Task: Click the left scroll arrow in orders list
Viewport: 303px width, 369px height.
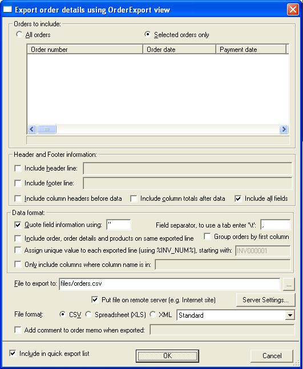Action: tap(32, 129)
